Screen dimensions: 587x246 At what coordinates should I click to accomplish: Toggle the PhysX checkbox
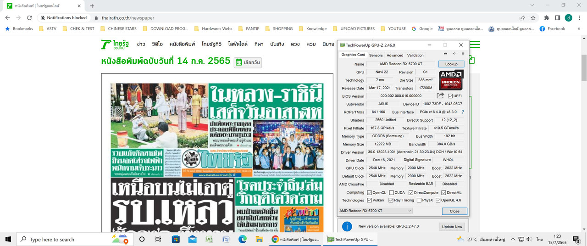point(419,200)
